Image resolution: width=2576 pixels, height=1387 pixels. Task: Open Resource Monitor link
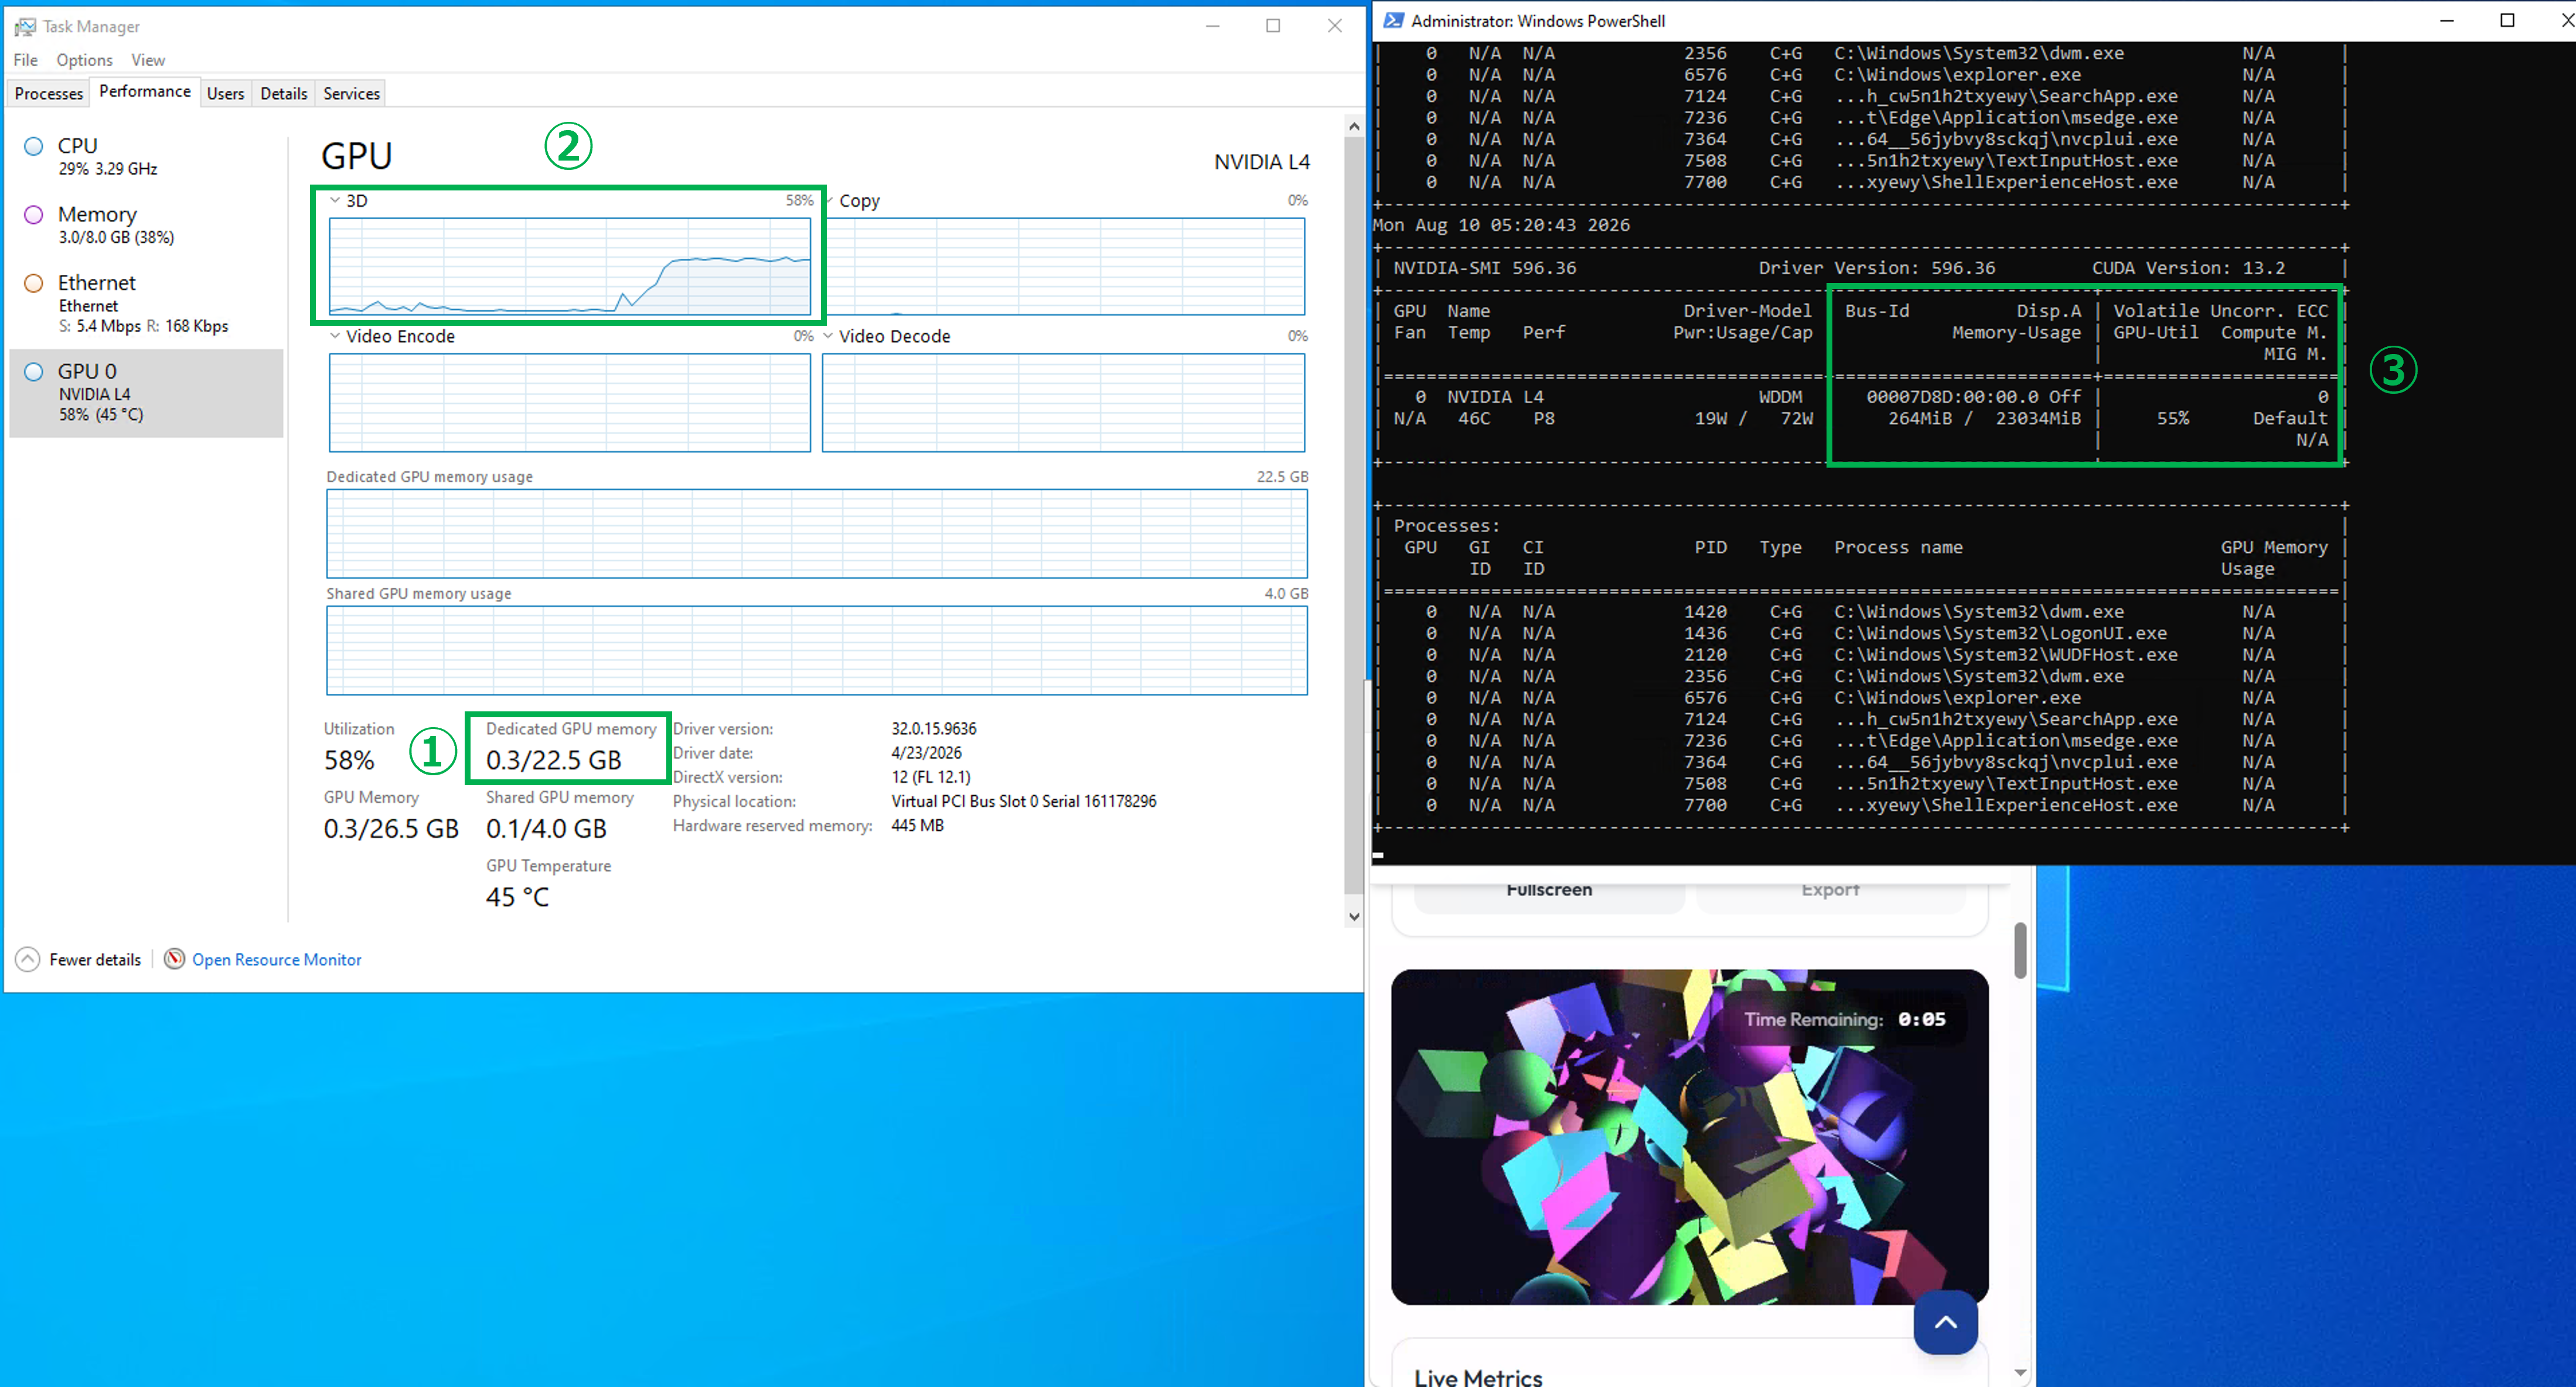click(x=277, y=960)
